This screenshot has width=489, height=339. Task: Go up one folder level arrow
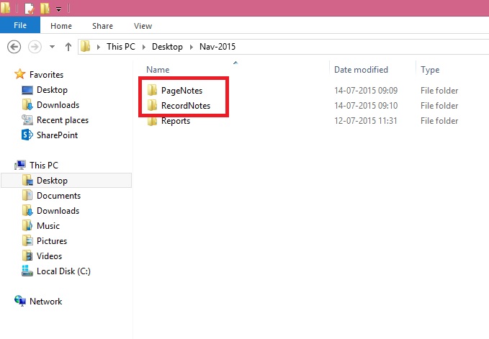pos(68,47)
